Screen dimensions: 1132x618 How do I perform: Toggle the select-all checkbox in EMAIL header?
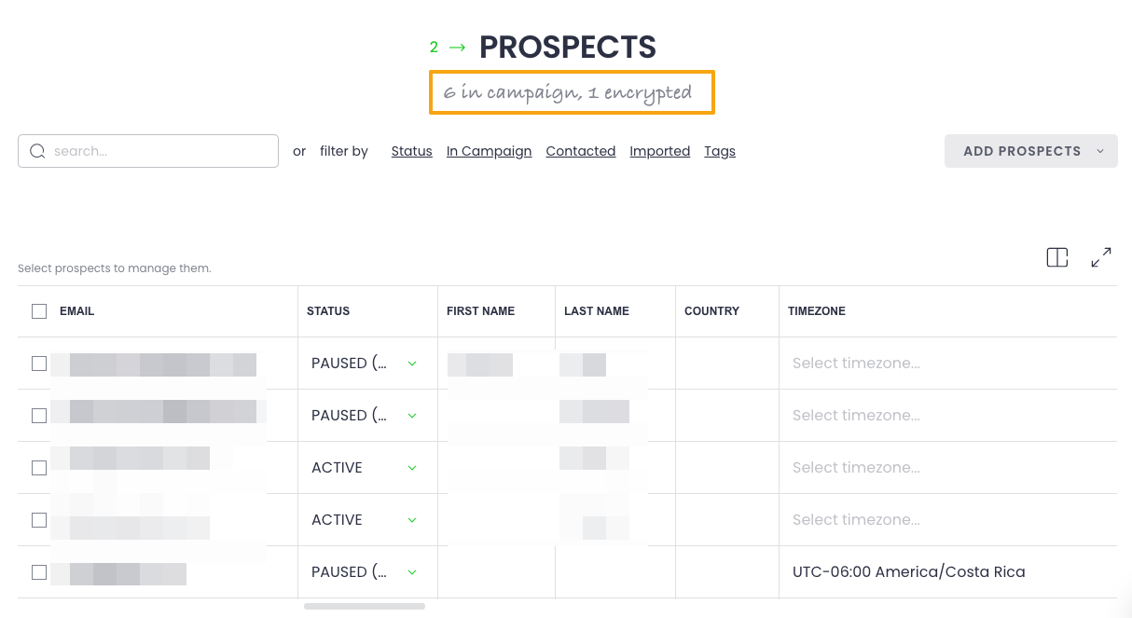point(39,311)
